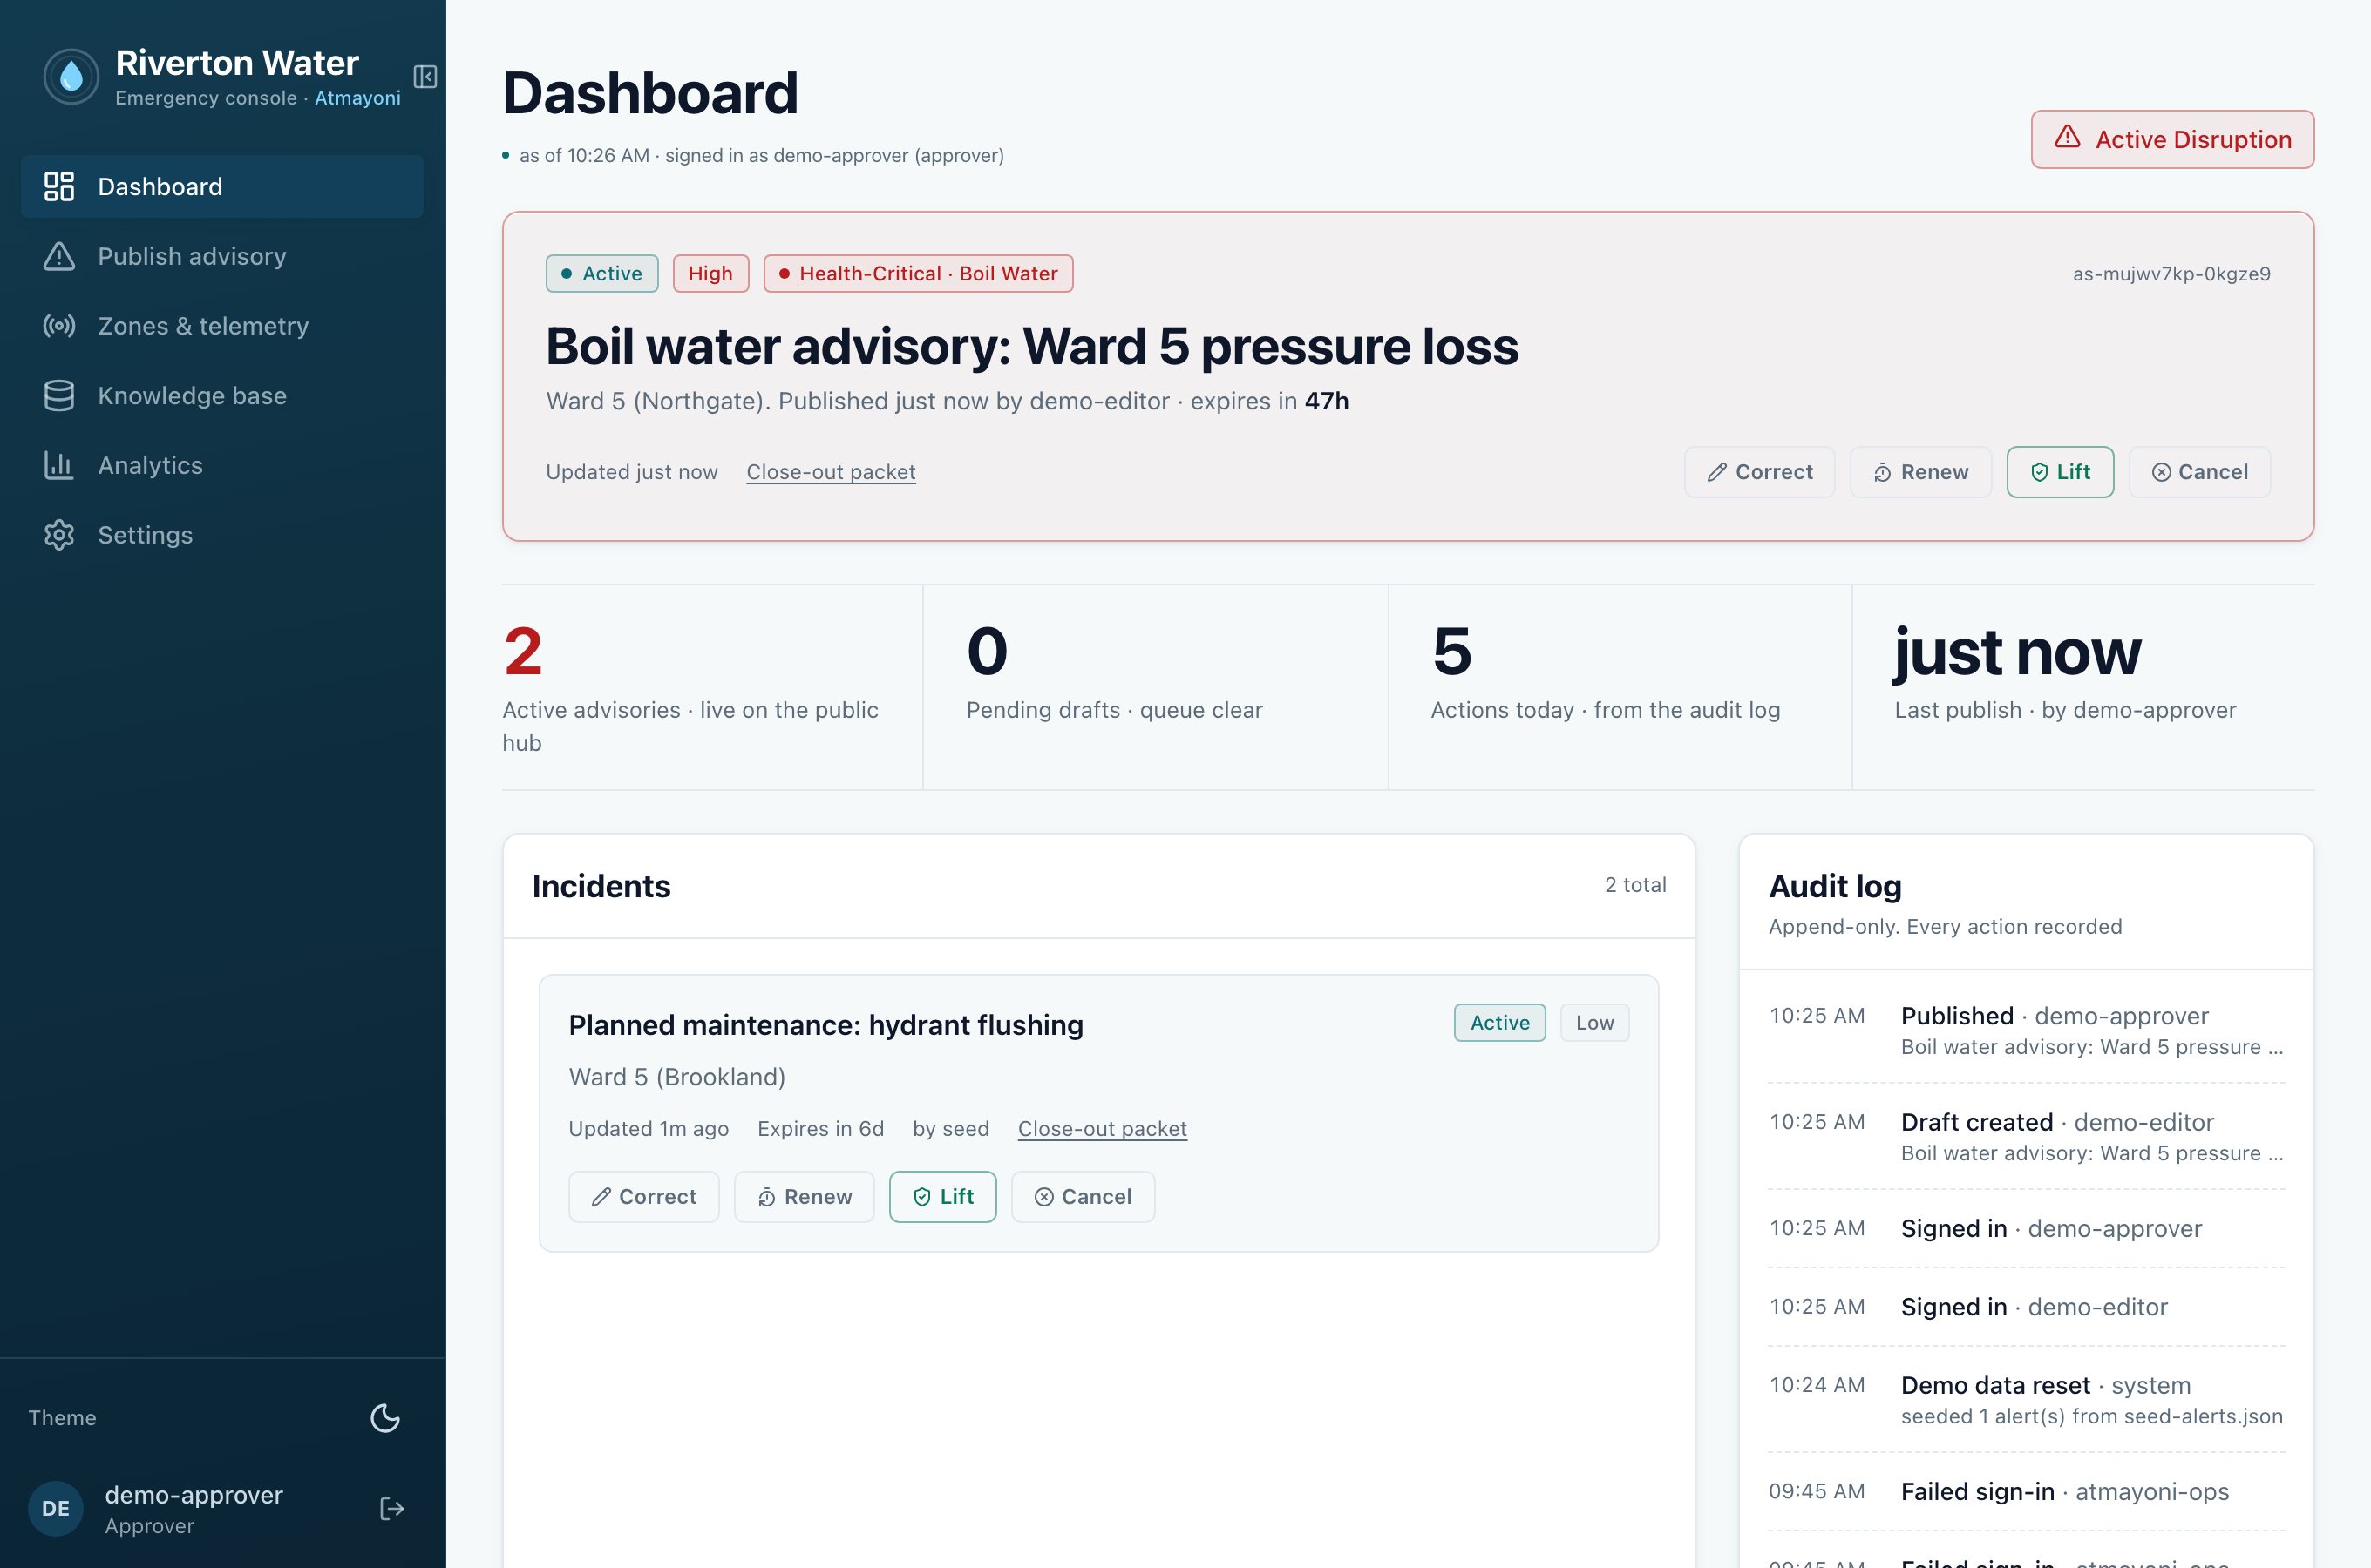Toggle dark theme with moon icon
Screen dimensions: 2371x1568
tap(385, 1418)
